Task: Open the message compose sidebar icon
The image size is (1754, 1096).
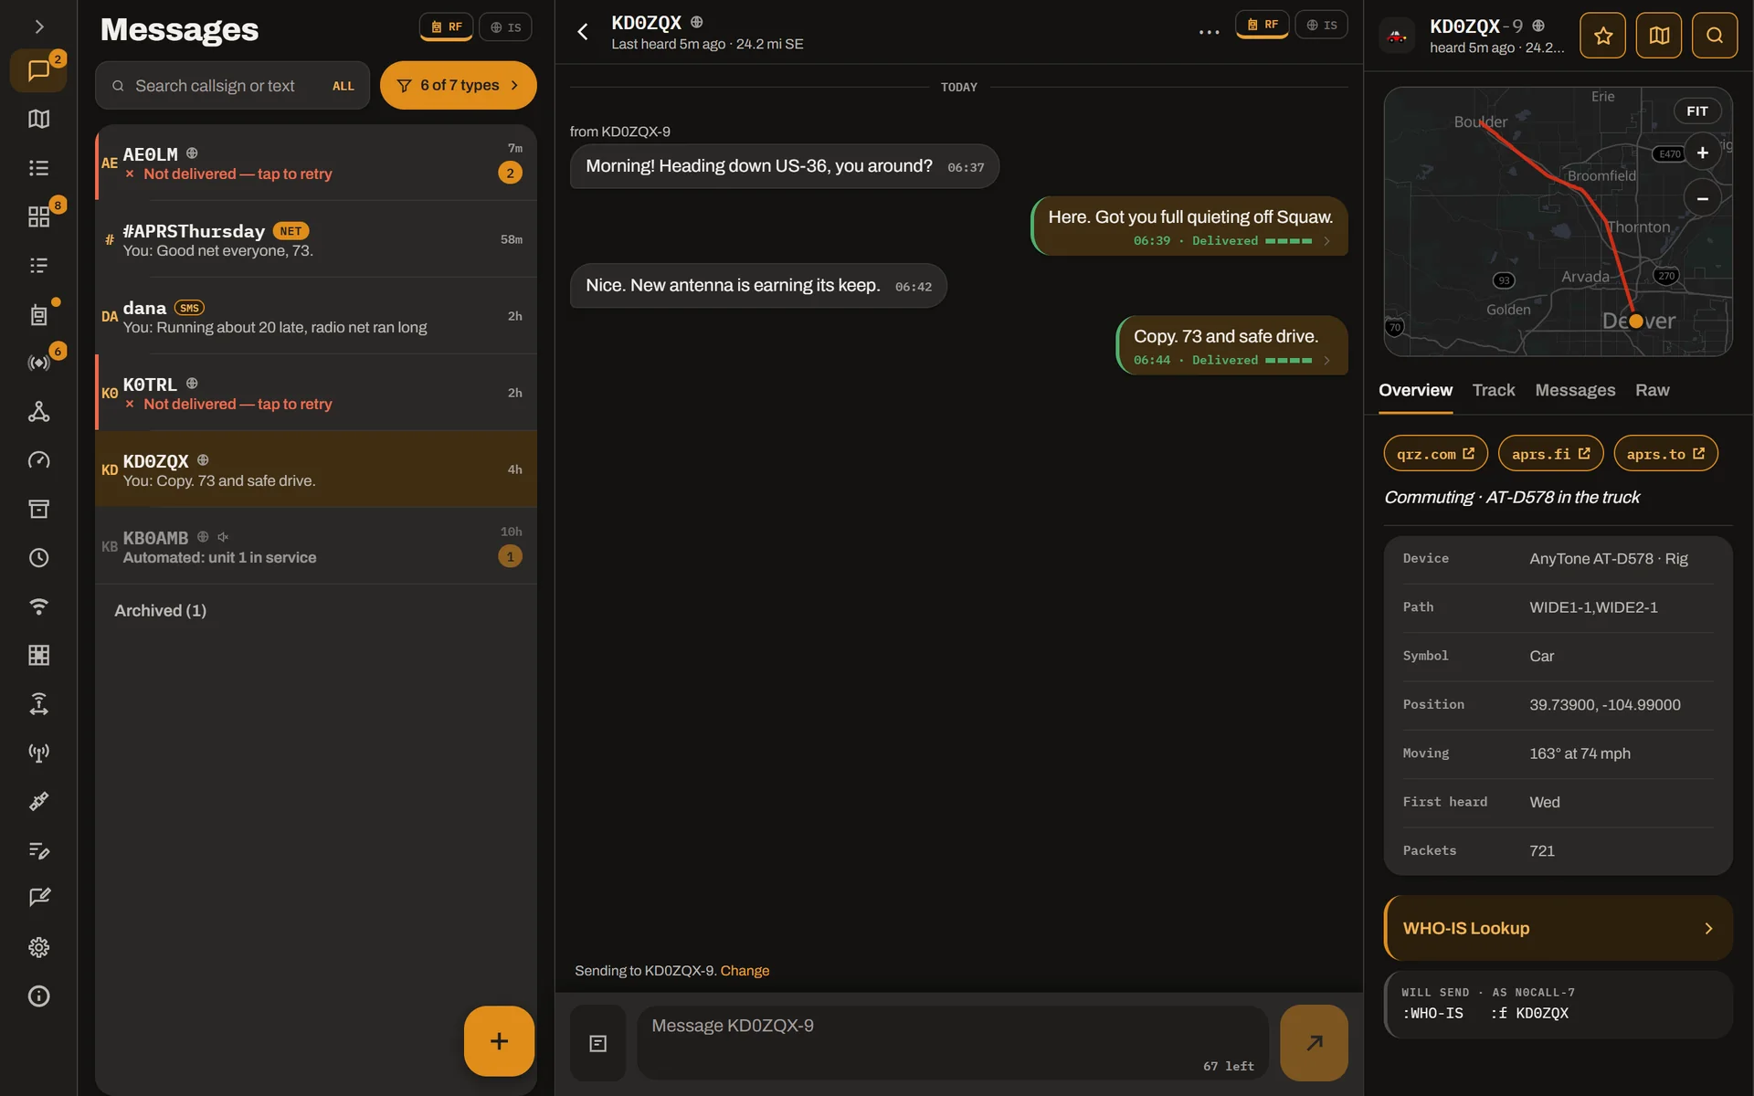Action: (38, 898)
